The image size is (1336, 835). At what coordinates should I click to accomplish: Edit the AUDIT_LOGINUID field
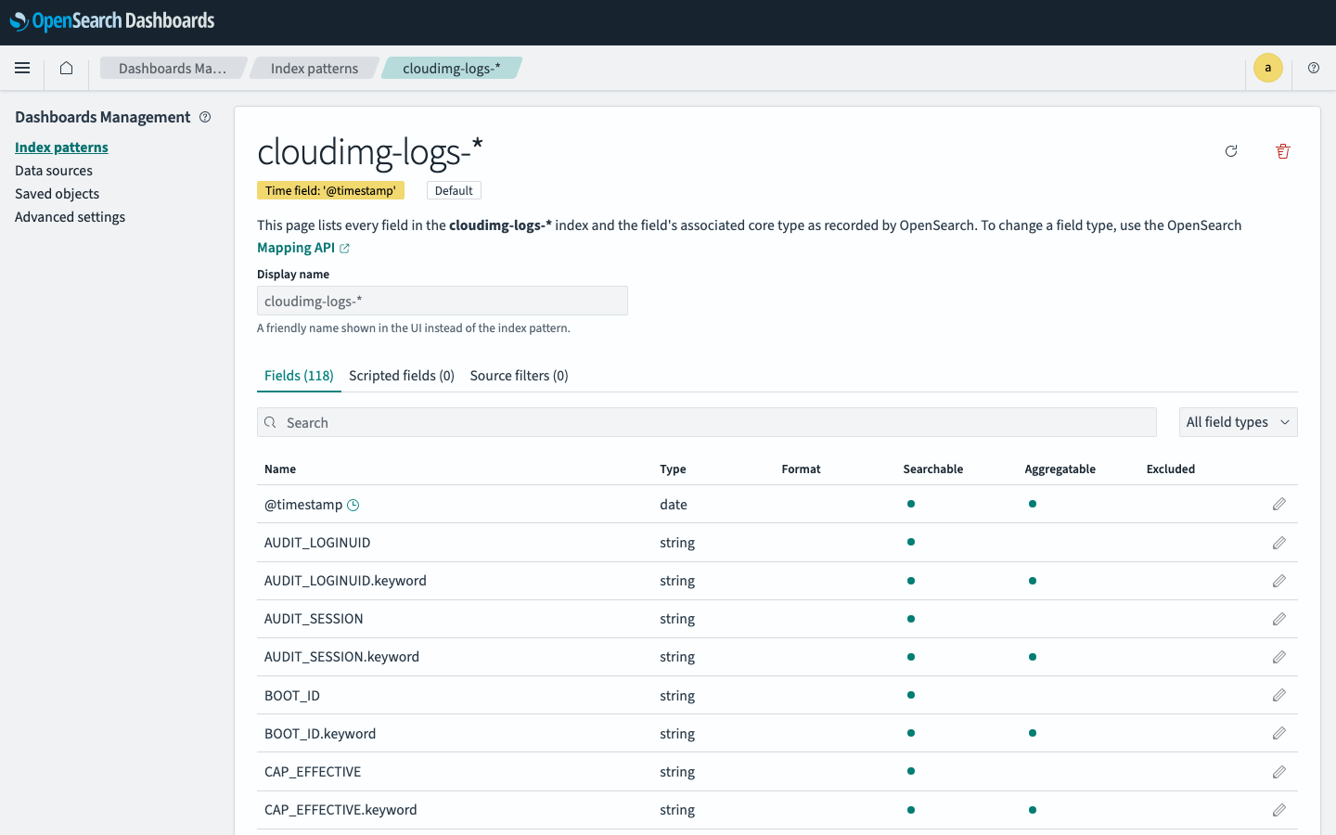click(1279, 543)
